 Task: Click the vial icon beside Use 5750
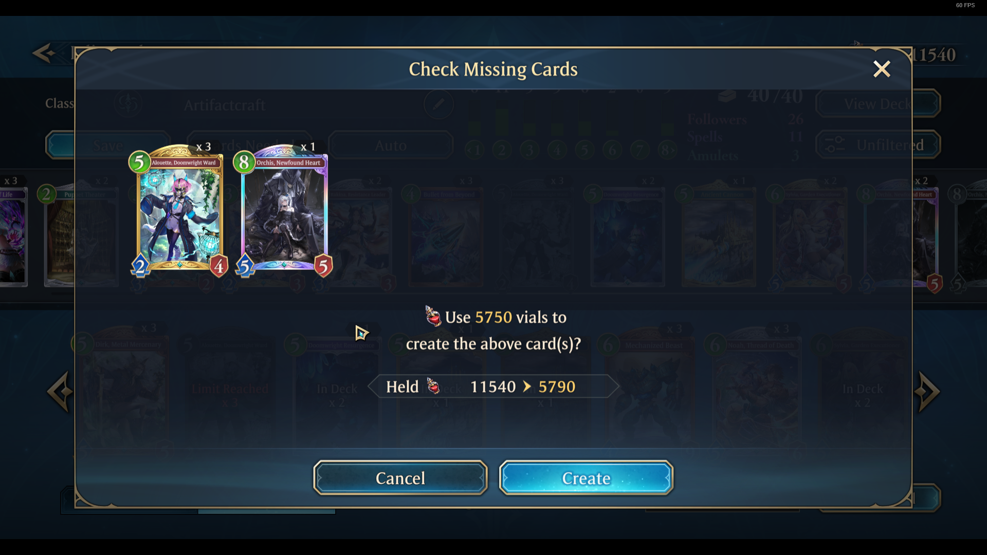pos(433,316)
